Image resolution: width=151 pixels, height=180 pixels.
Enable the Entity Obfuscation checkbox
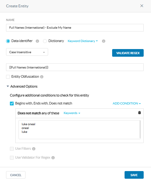click(x=8, y=77)
